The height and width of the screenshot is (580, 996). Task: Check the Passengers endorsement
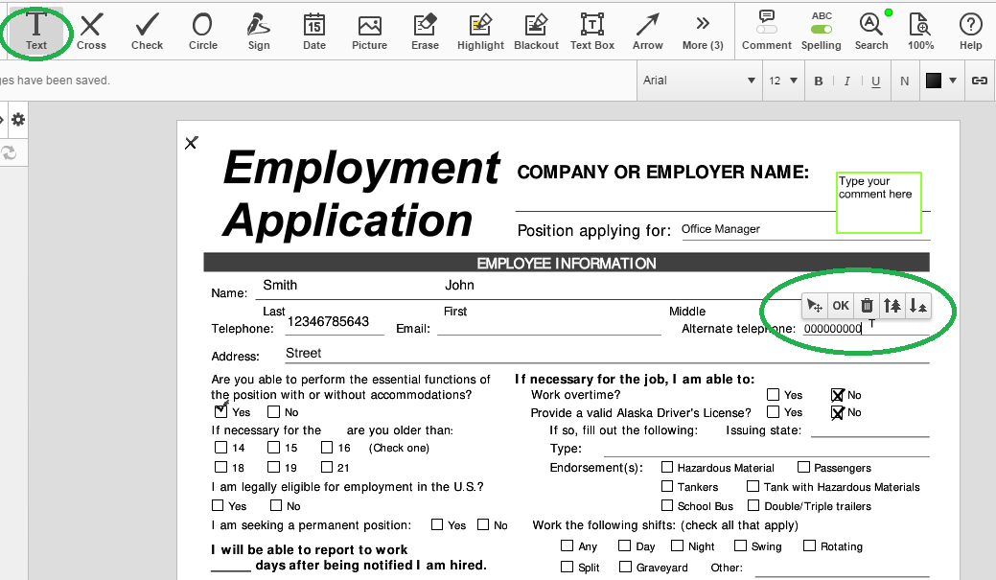click(803, 467)
